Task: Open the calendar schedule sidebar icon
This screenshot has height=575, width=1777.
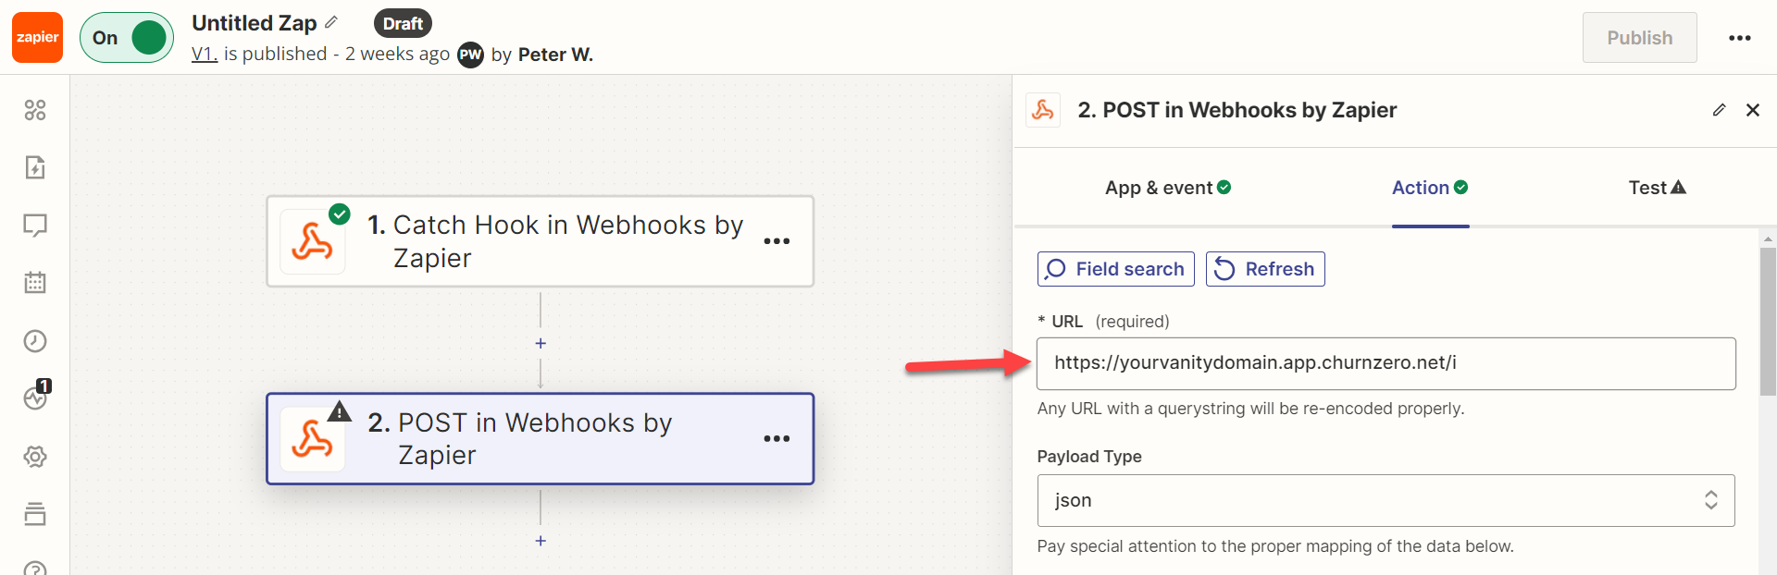Action: [35, 283]
